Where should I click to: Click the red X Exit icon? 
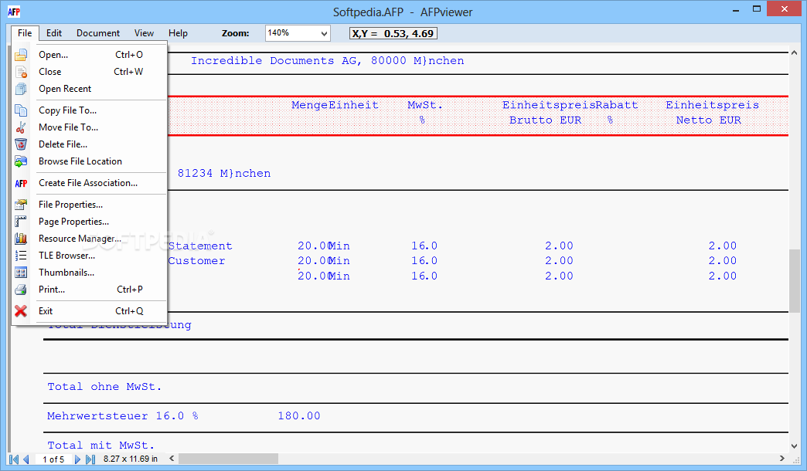click(x=21, y=311)
